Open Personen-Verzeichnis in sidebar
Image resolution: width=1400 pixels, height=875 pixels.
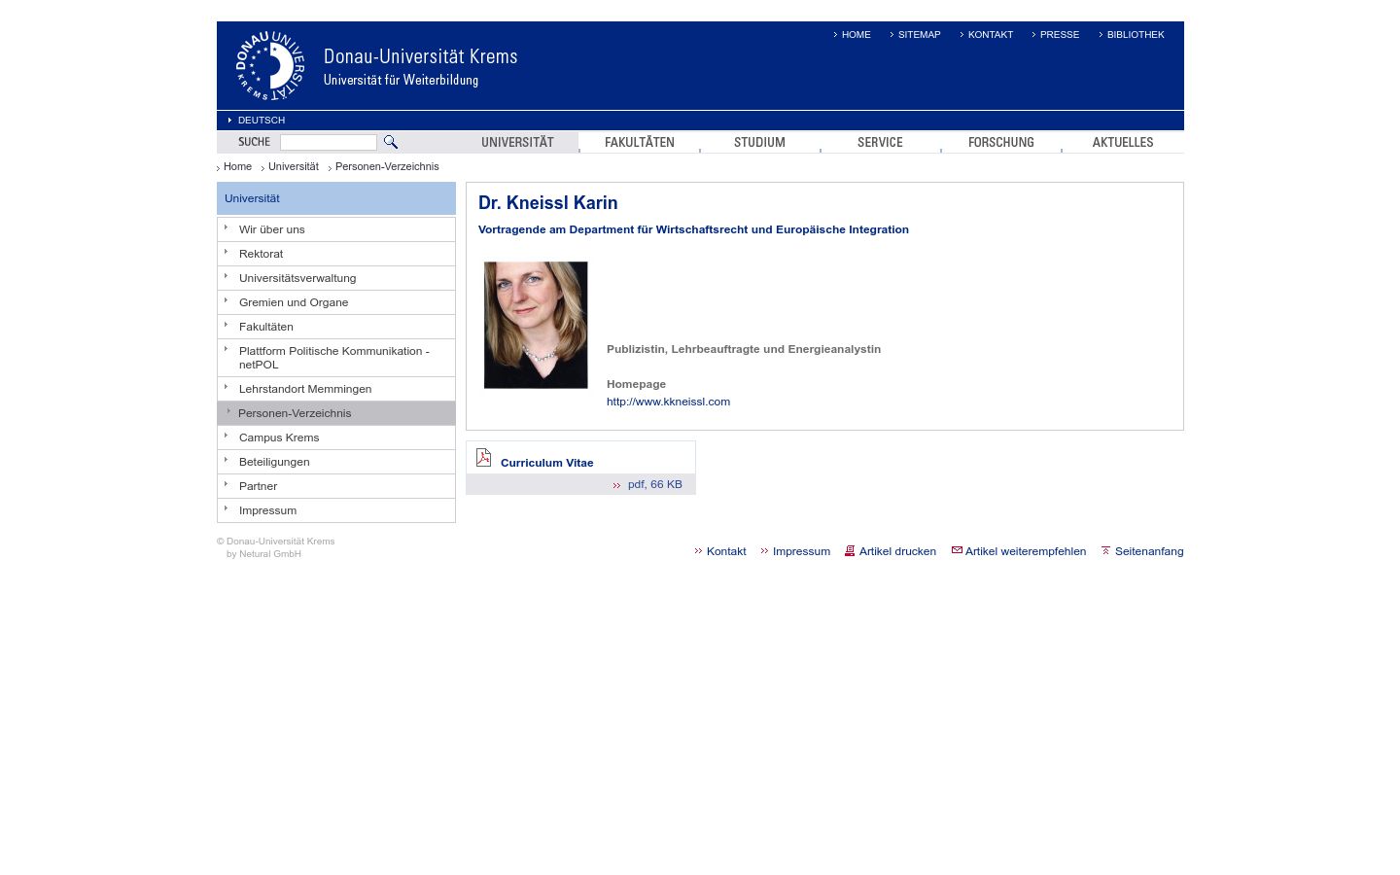click(x=336, y=413)
